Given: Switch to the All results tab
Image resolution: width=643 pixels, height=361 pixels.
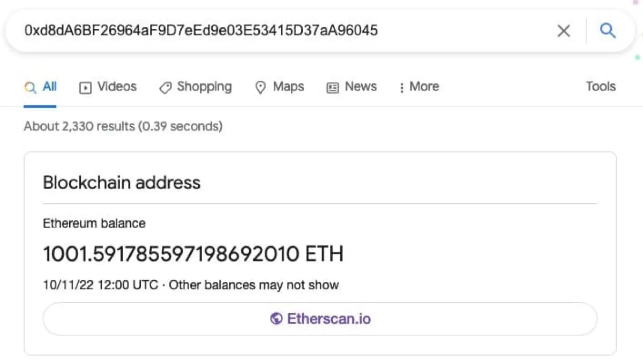Looking at the screenshot, I should click(50, 87).
